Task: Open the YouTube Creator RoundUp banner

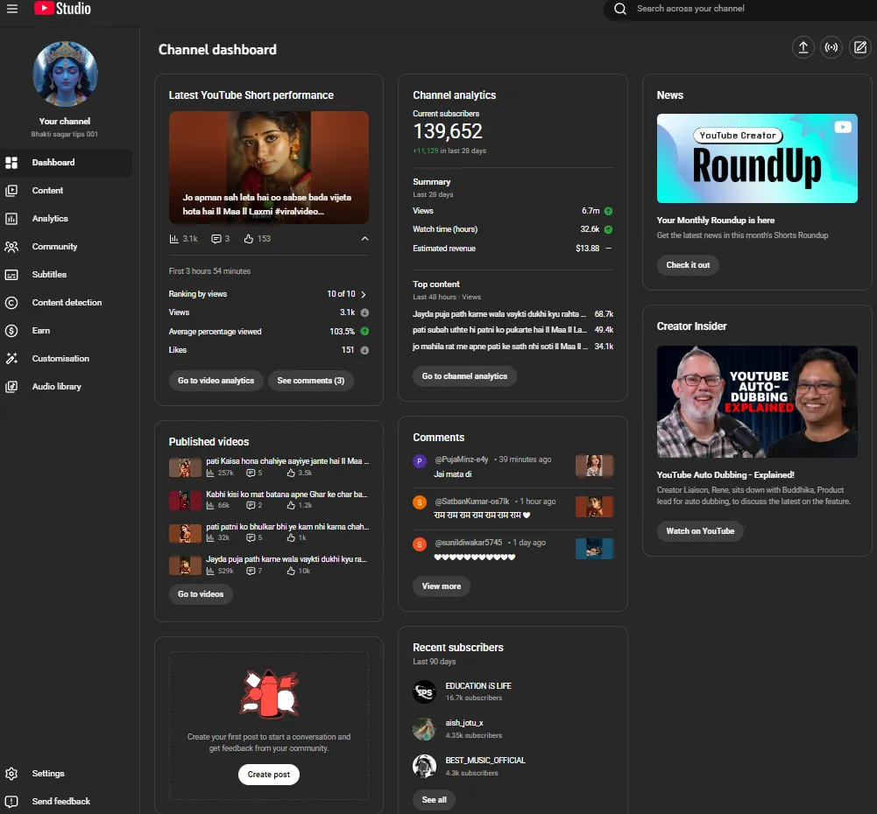Action: [x=757, y=158]
